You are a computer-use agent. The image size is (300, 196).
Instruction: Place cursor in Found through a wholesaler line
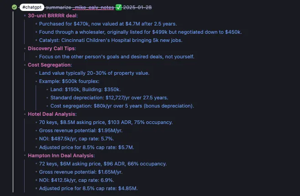[x=137, y=32]
